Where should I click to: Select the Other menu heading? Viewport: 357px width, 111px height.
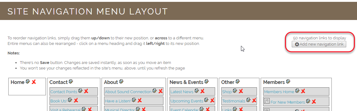[228, 82]
